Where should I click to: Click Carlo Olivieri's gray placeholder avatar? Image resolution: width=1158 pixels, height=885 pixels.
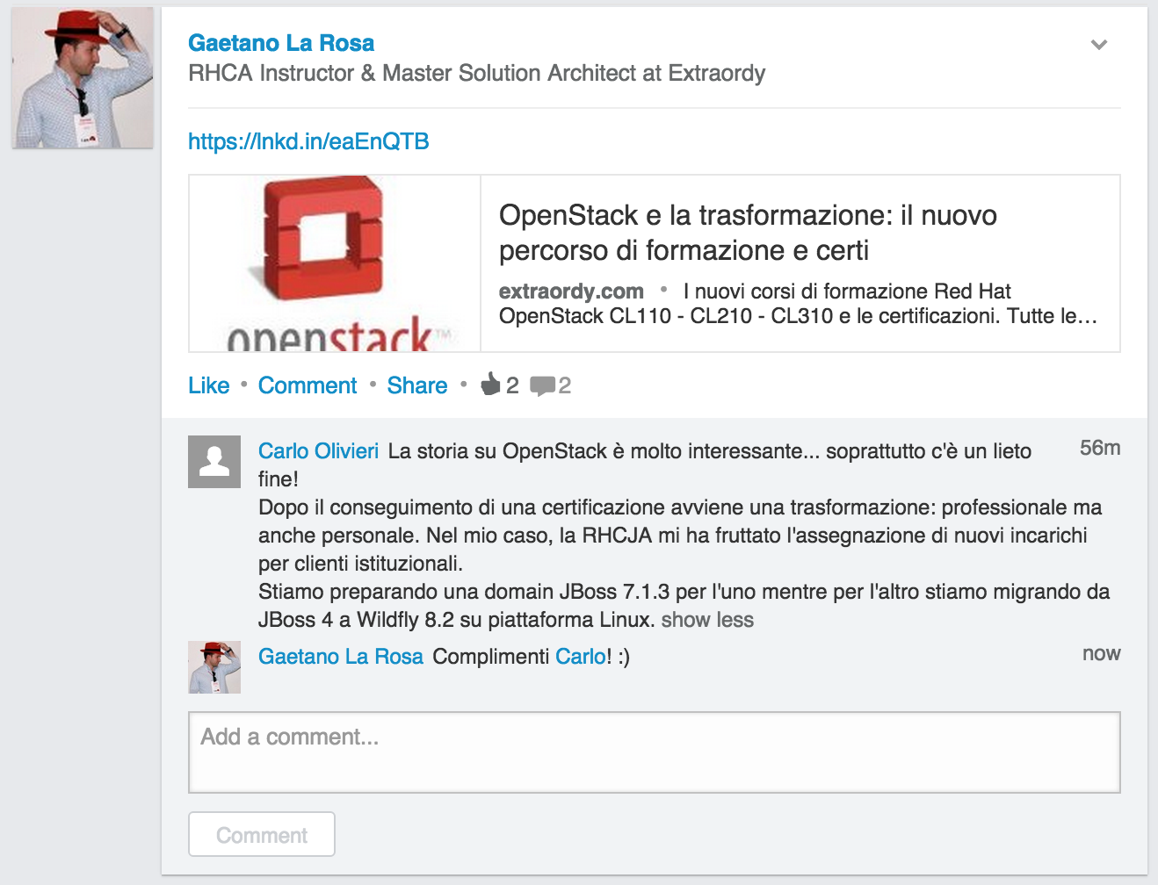tap(214, 462)
